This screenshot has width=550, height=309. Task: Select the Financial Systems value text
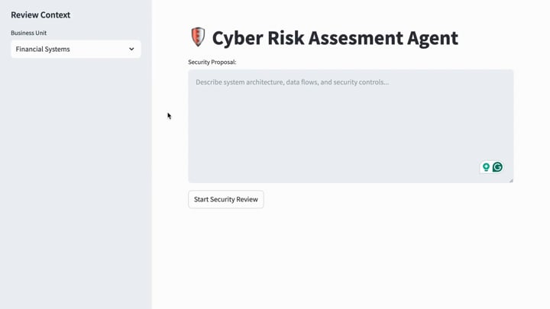tap(43, 49)
